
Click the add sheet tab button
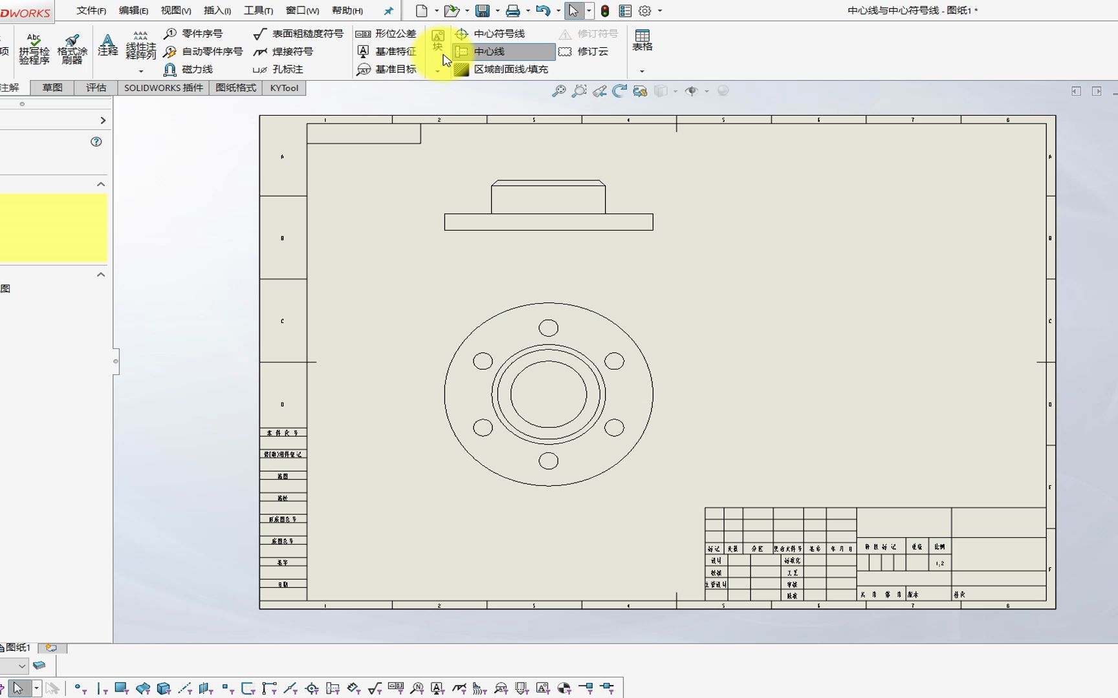(52, 648)
